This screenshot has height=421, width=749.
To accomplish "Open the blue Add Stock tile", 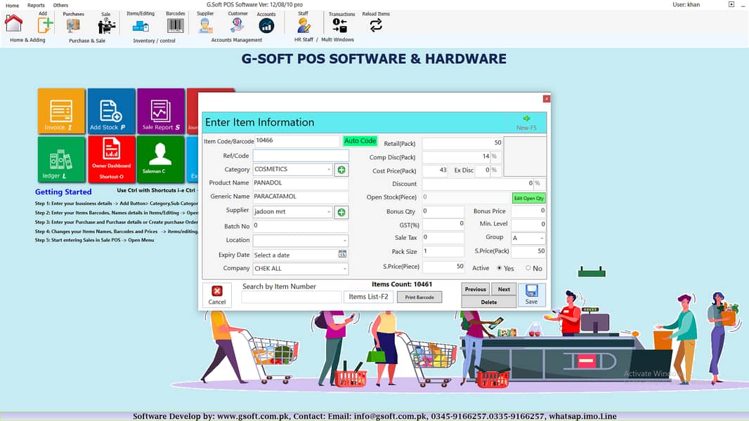I will (111, 111).
